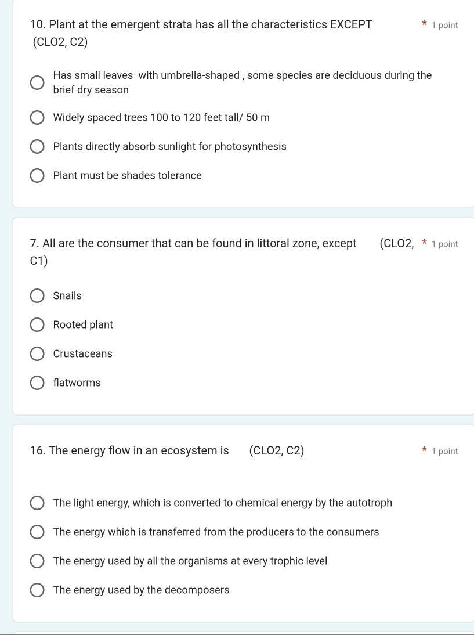Select 'energy used by all organisms' option

37,561
